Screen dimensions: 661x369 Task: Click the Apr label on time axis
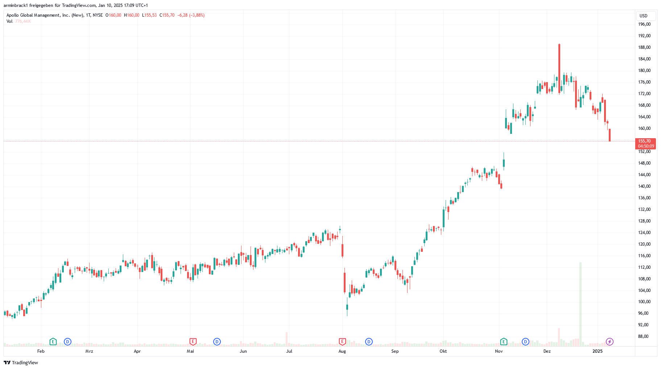(x=137, y=351)
